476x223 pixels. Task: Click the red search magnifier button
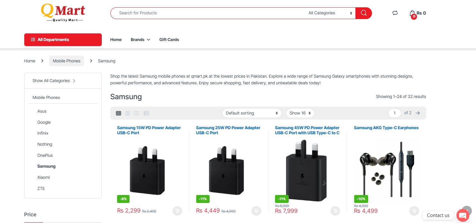(363, 13)
